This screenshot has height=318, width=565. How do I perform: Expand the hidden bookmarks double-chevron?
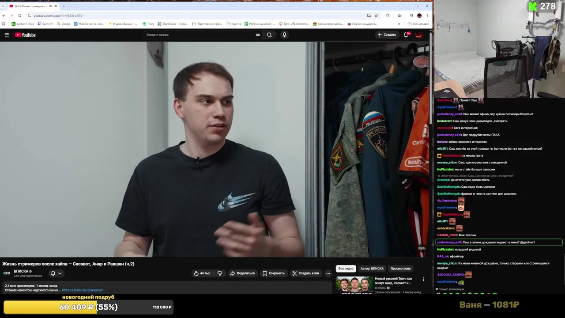(399, 24)
